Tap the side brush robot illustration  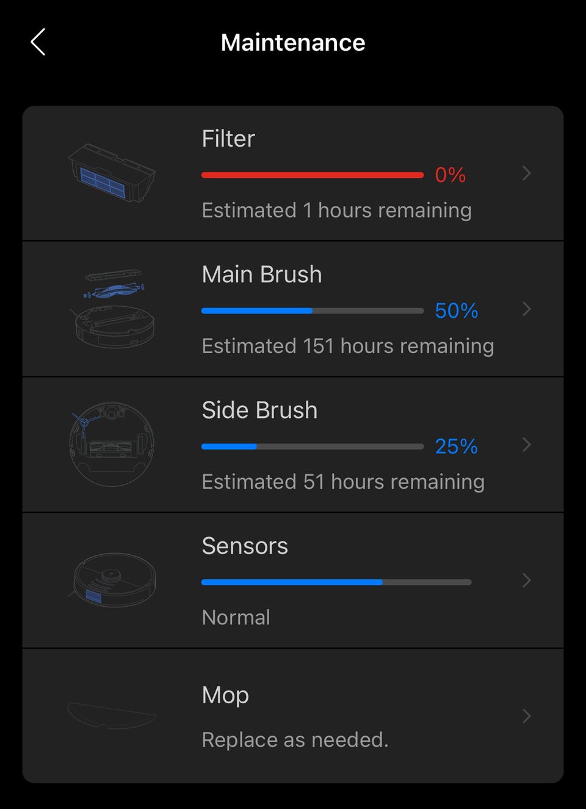click(112, 444)
